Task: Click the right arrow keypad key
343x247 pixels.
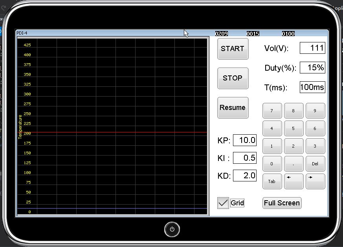Action: 315,181
